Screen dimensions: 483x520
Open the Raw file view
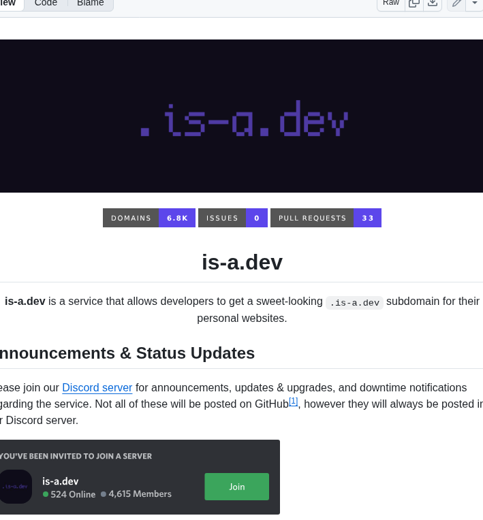point(391,3)
